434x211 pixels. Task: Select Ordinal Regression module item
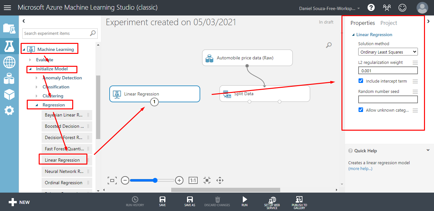tap(67, 183)
